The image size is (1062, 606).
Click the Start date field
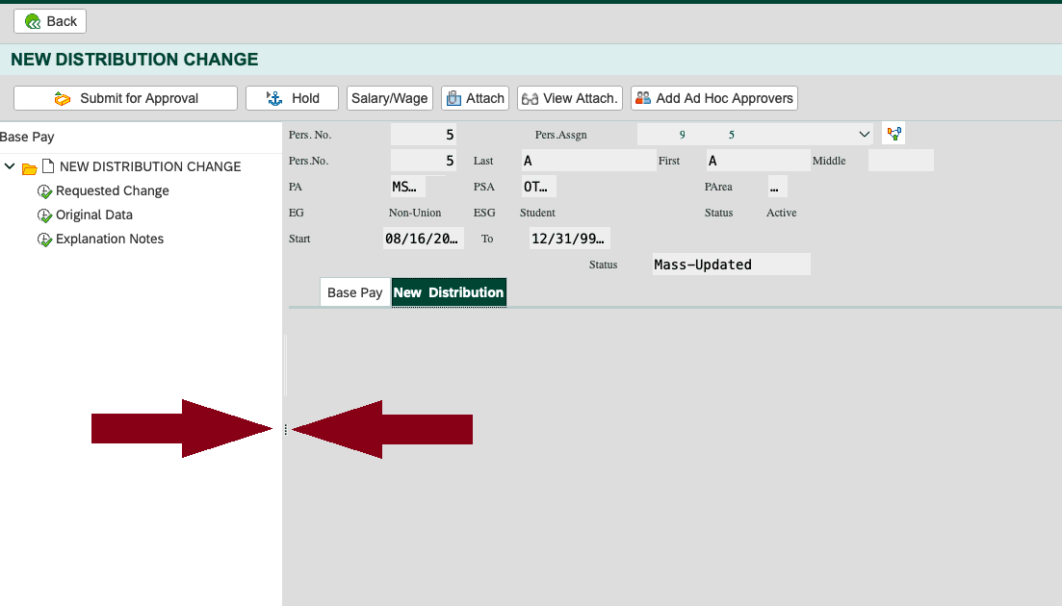pos(423,238)
